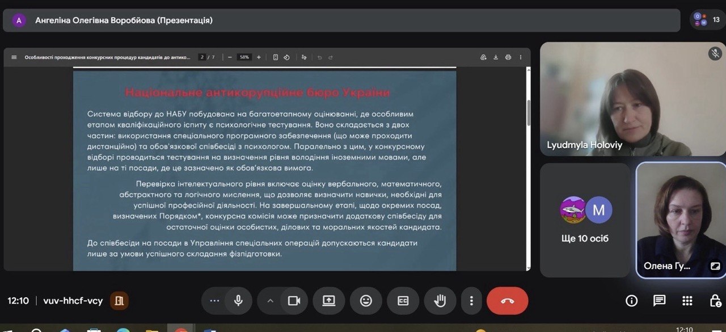The image size is (726, 332).
Task: Click the PDF undo arrow
Action: (319, 57)
